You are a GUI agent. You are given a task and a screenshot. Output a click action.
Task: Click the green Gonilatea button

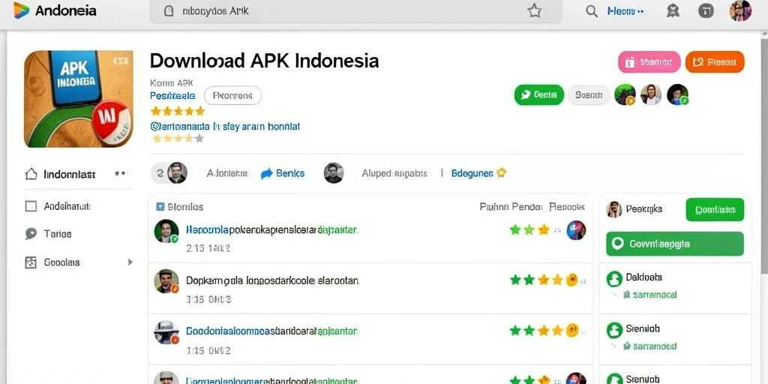pyautogui.click(x=715, y=210)
